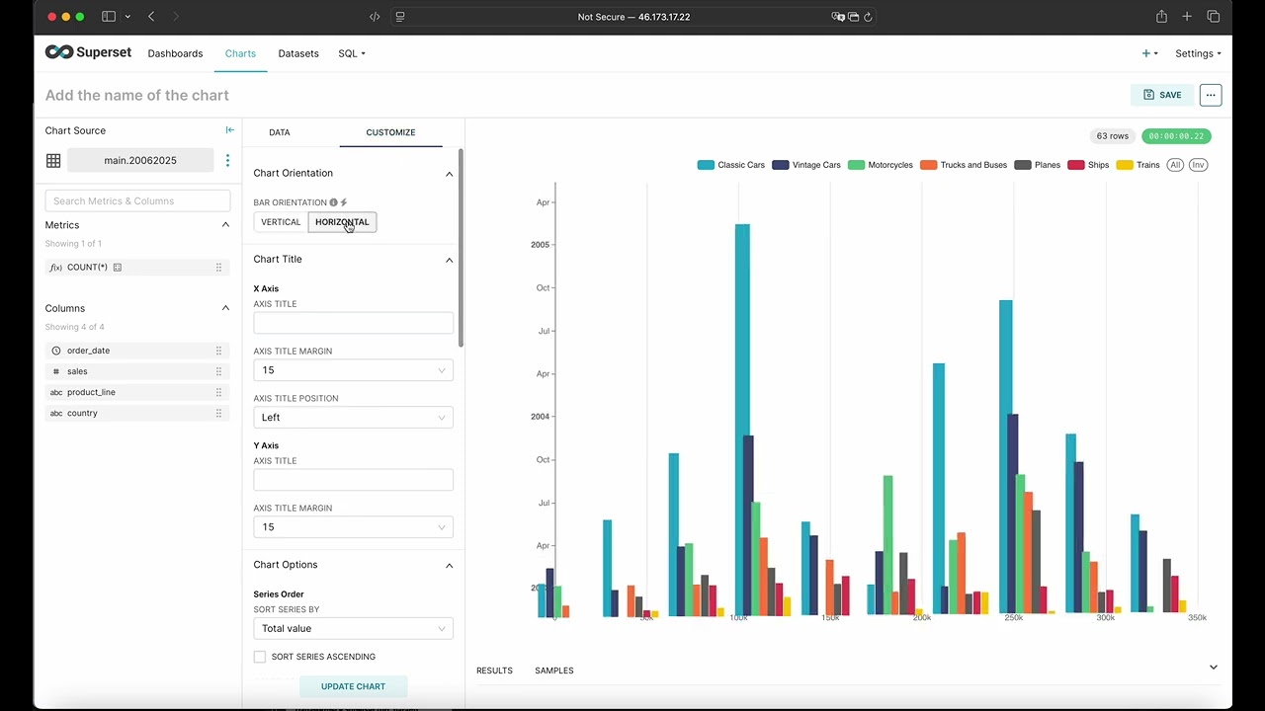Select VERTICAL bar orientation
Viewport: 1265px width, 711px height.
(281, 222)
